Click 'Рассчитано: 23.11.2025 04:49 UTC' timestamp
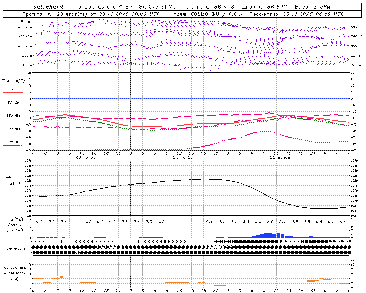 click(x=297, y=14)
